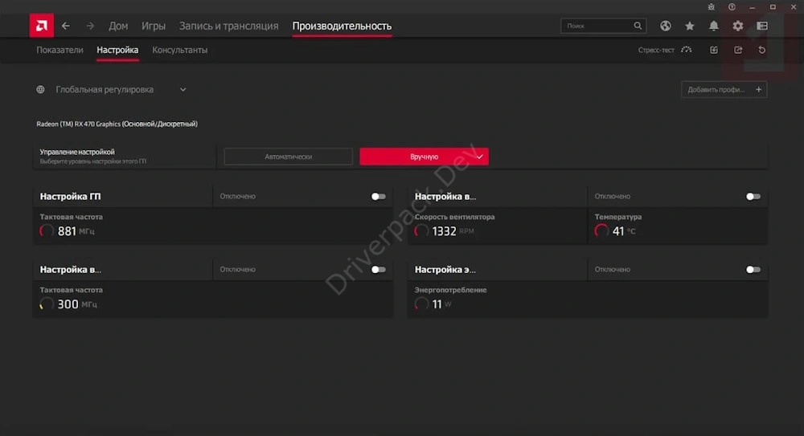Image resolution: width=804 pixels, height=436 pixels.
Task: Enable the power tuning toggle
Action: (753, 270)
